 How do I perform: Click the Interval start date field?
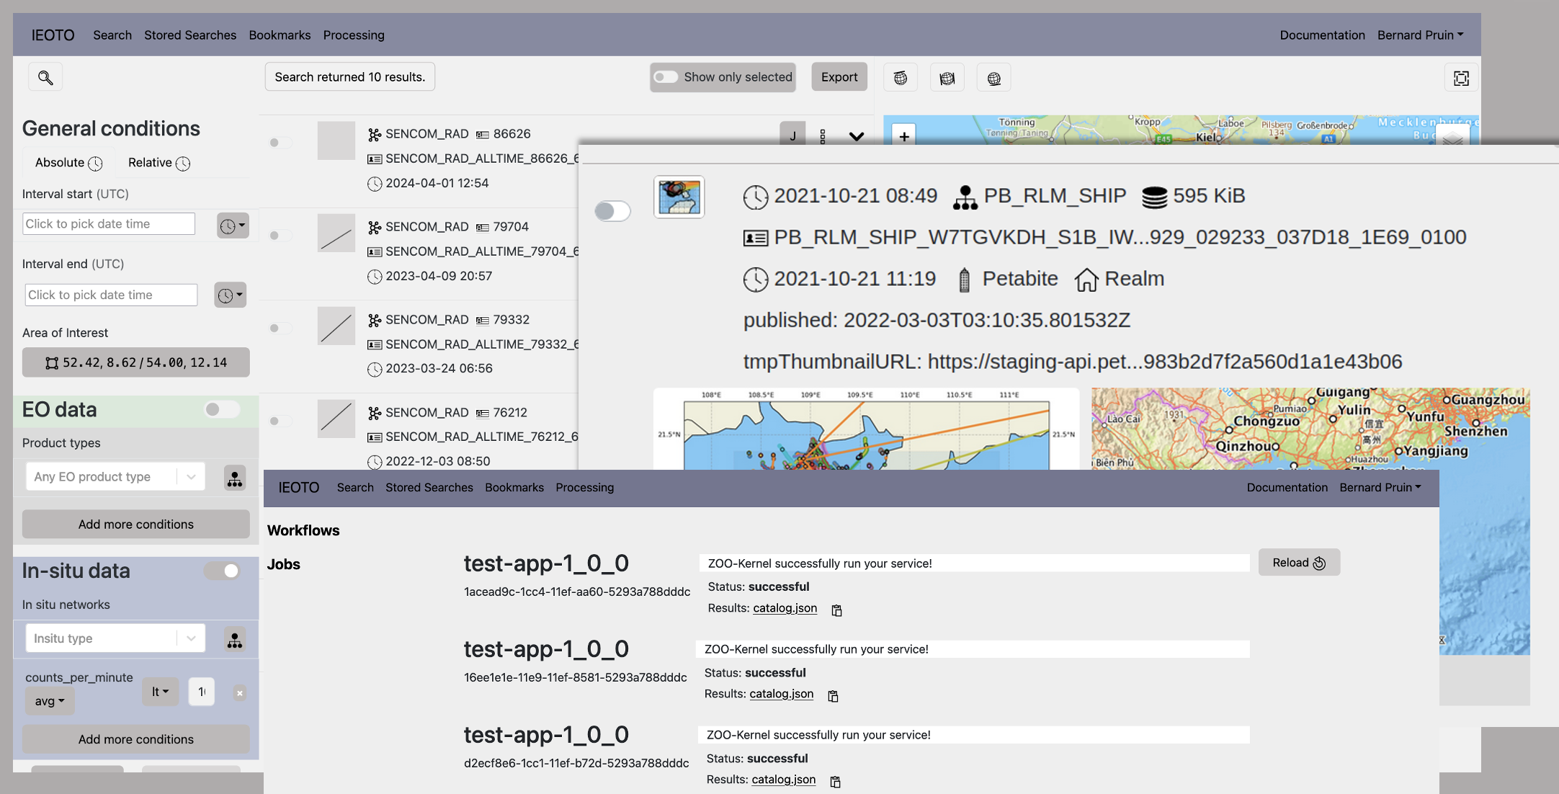(109, 223)
